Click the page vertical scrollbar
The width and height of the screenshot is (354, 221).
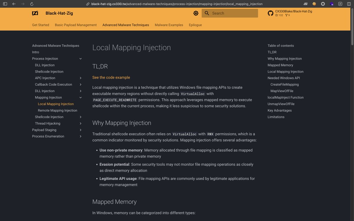click(352, 27)
